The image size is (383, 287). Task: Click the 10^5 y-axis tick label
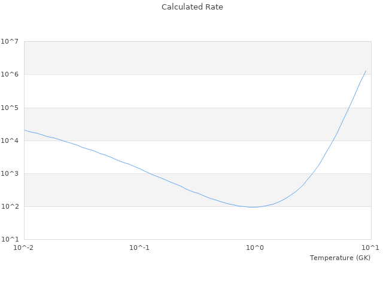tap(10, 108)
